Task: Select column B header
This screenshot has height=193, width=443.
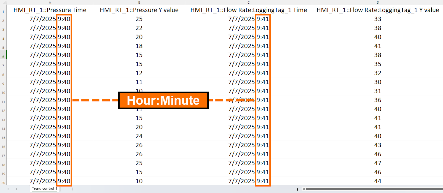Action: (139, 2)
